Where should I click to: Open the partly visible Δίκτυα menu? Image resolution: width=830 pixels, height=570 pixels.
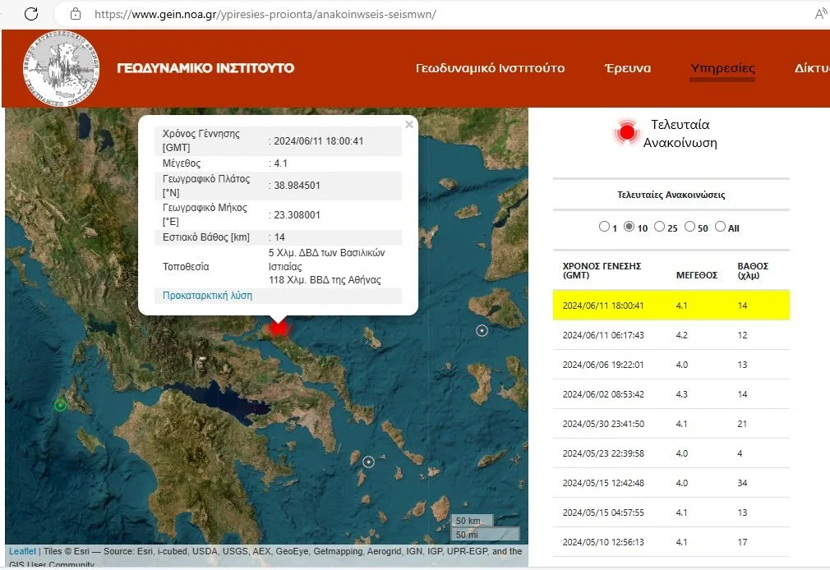click(x=812, y=68)
